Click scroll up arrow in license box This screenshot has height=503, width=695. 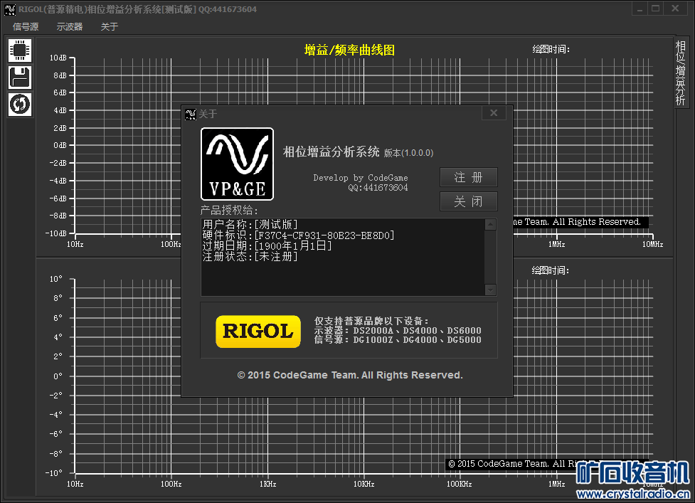pos(490,224)
